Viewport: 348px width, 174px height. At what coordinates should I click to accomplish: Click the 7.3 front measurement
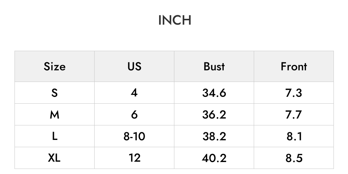pyautogui.click(x=294, y=92)
